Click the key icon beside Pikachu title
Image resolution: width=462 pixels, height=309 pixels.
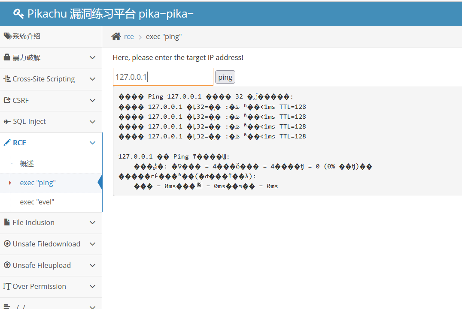tap(18, 14)
